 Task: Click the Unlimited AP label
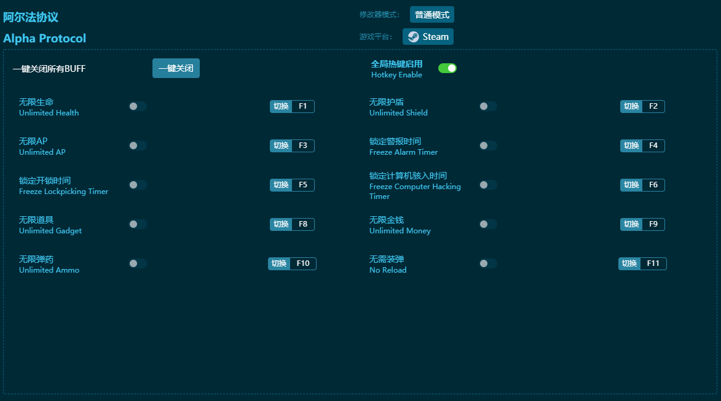(x=42, y=152)
